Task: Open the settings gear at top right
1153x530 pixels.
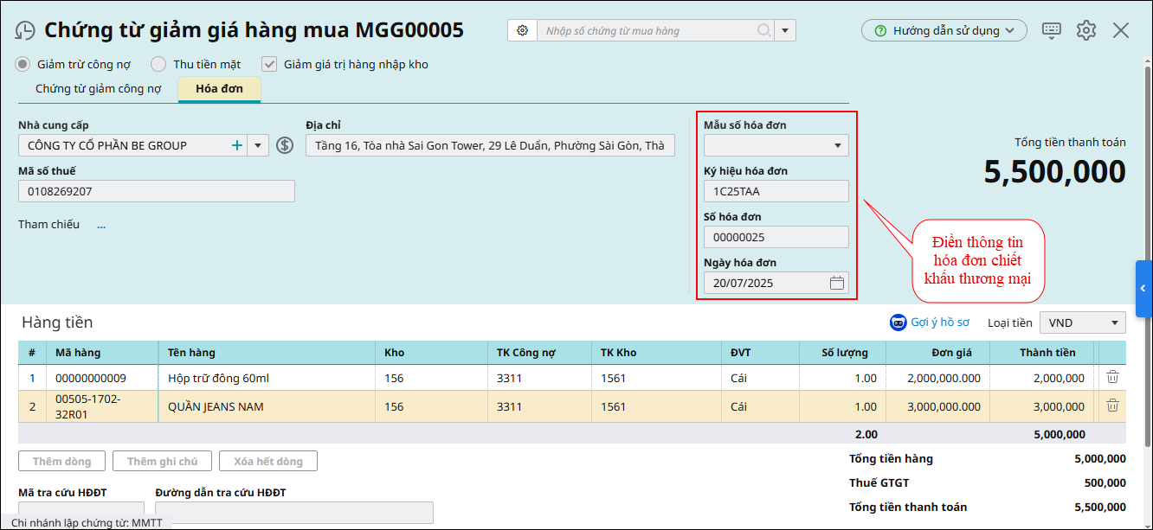Action: click(x=1086, y=30)
